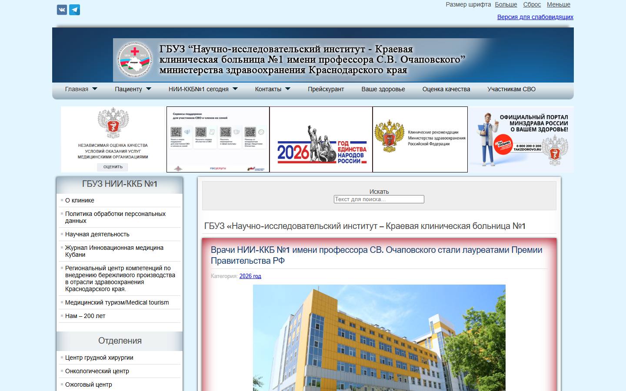Open the 2026 год category link
626x391 pixels.
coord(250,276)
